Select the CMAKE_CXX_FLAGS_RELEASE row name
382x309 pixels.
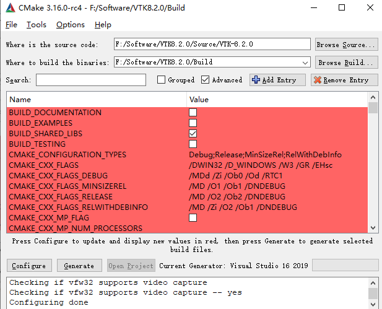pyautogui.click(x=61, y=197)
